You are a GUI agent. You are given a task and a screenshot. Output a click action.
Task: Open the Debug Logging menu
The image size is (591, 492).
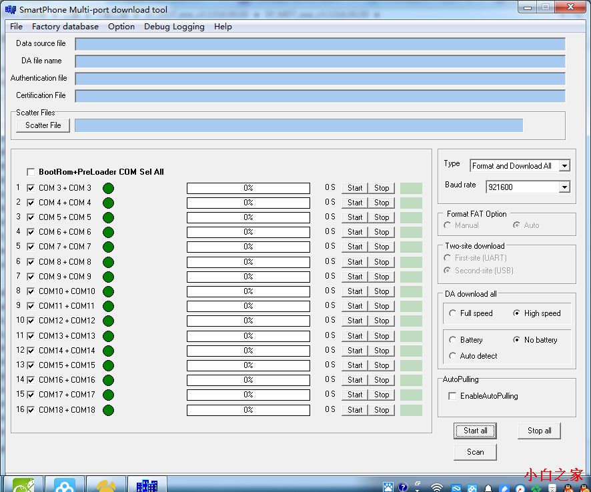click(174, 27)
